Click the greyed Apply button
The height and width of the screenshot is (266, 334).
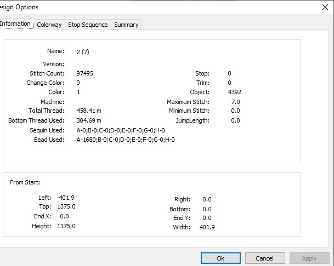[309, 258]
